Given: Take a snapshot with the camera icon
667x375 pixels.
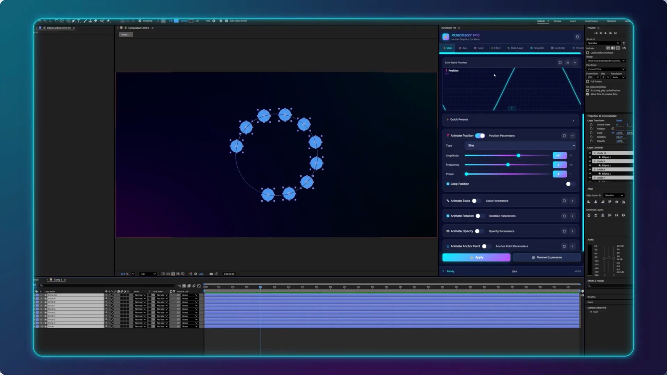Looking at the screenshot, I should (x=211, y=274).
